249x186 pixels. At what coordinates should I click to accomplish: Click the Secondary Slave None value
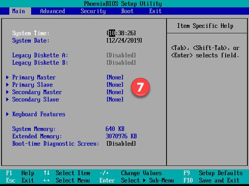point(115,99)
